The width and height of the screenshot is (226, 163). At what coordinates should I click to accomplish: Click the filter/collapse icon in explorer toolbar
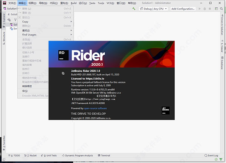[15, 20]
